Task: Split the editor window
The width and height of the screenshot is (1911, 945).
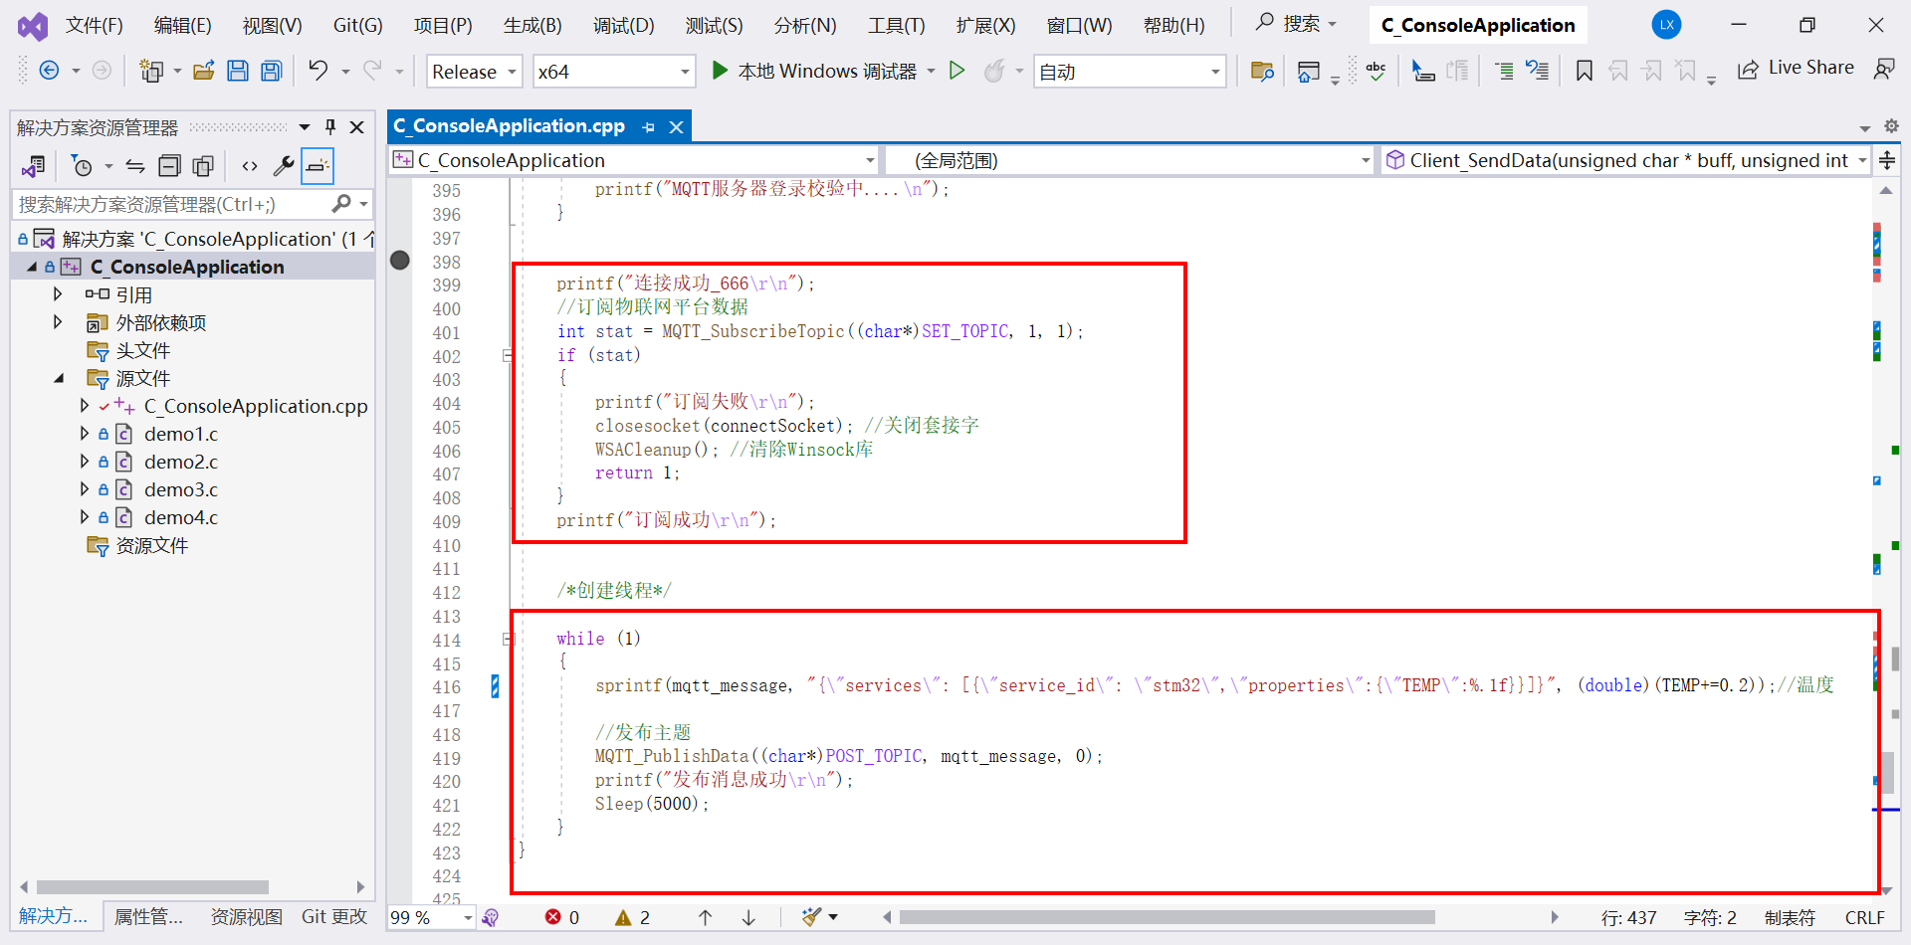Action: 1887,160
